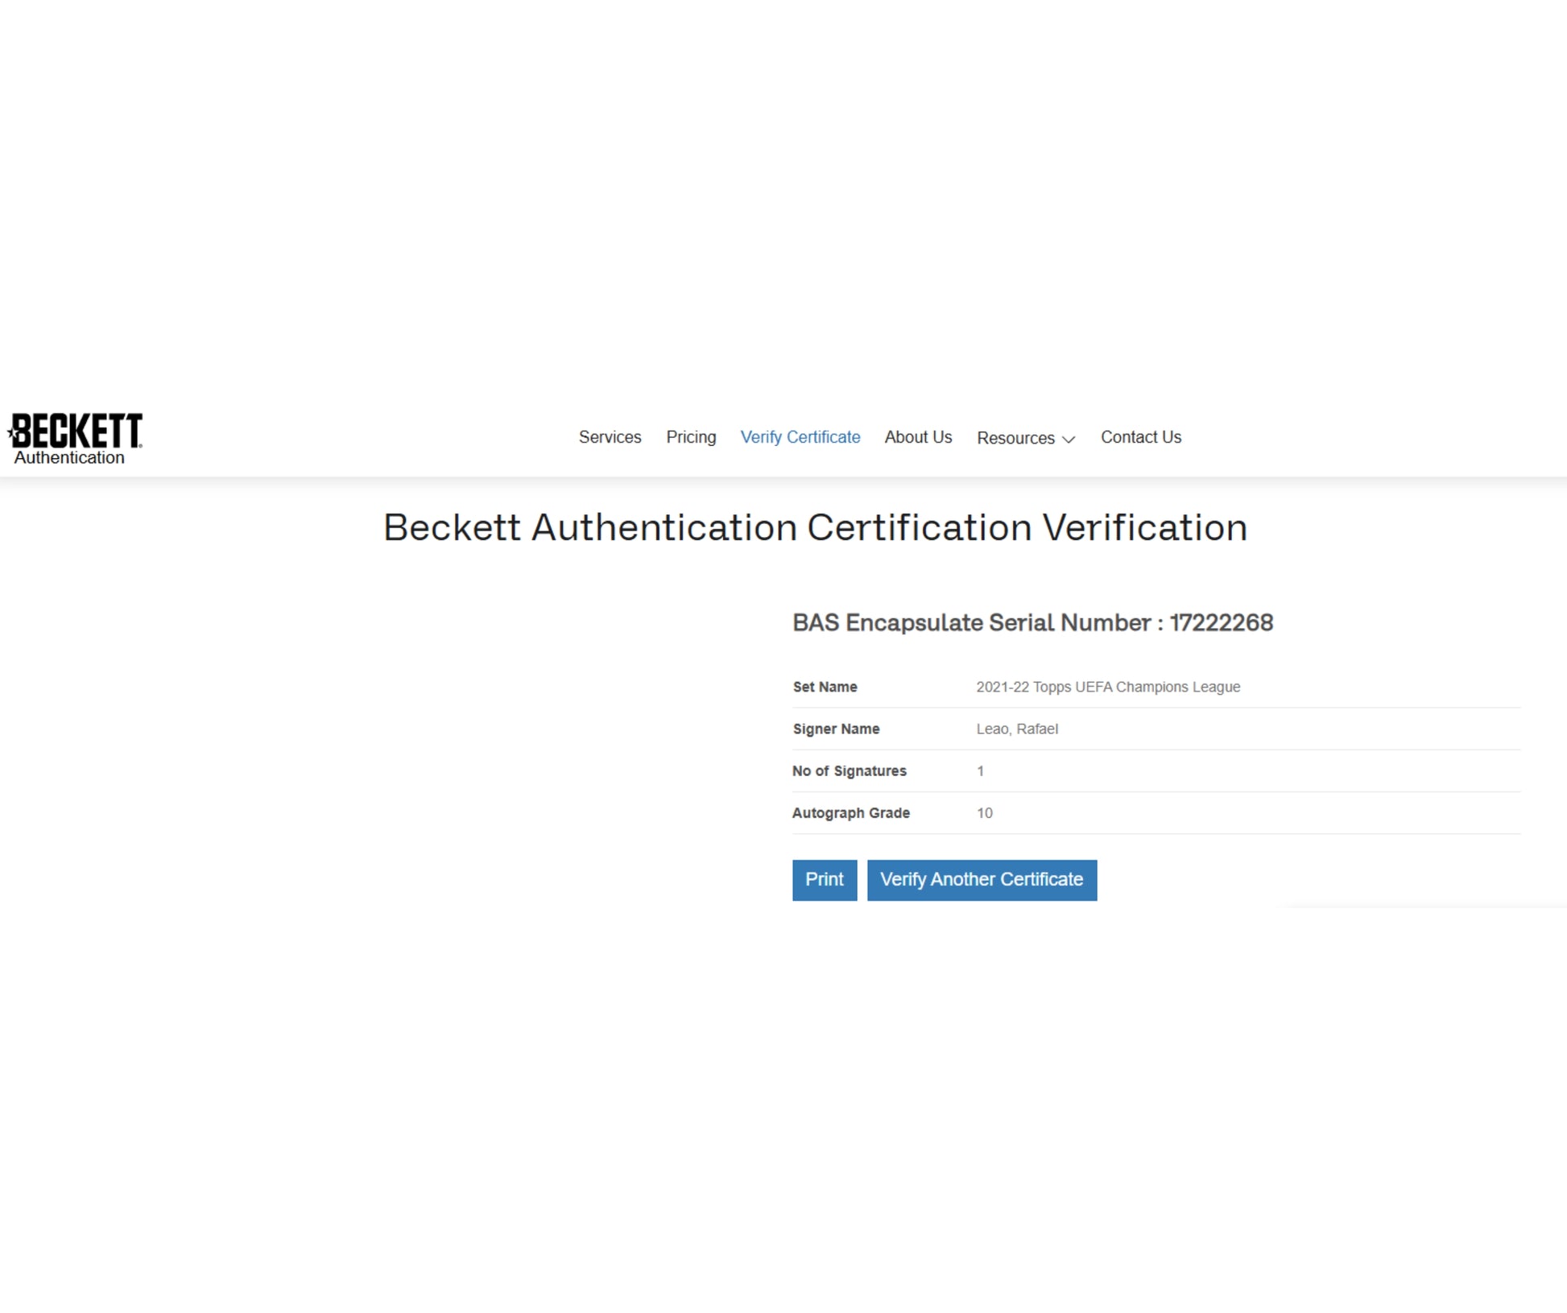Screen dimensions: 1567x1313
Task: Click the Certification Verification page heading
Action: pos(815,527)
